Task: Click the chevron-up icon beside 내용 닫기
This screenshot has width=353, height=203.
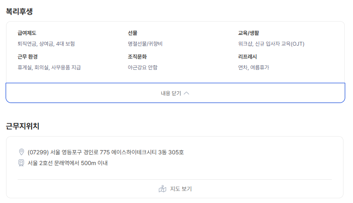Action: (186, 93)
